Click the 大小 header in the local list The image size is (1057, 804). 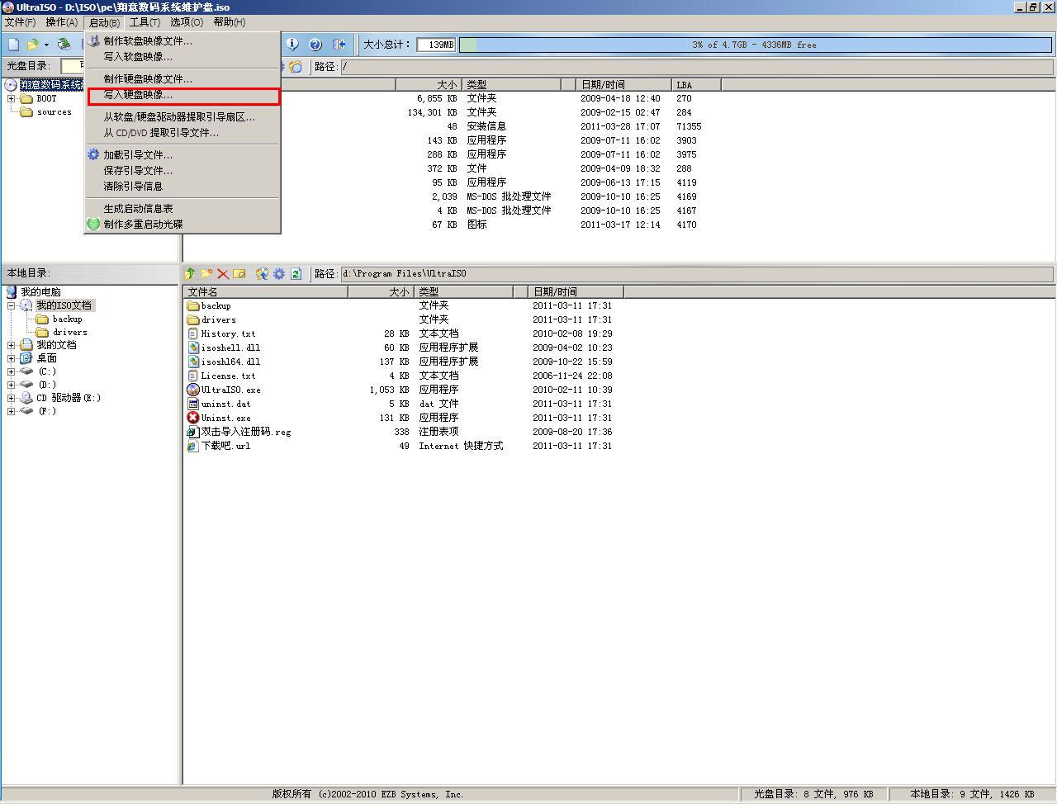(381, 291)
